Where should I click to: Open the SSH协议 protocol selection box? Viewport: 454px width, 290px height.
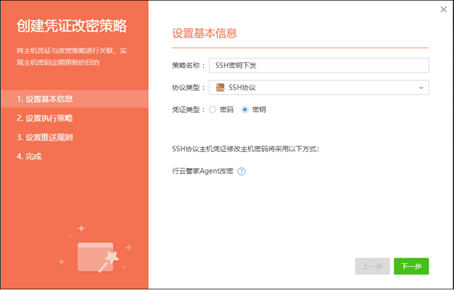[x=318, y=87]
